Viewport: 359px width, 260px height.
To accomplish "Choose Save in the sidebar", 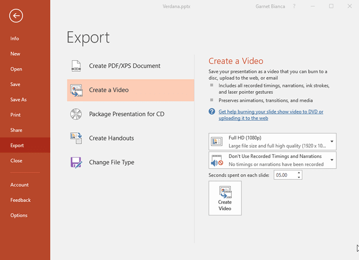I will coord(15,85).
